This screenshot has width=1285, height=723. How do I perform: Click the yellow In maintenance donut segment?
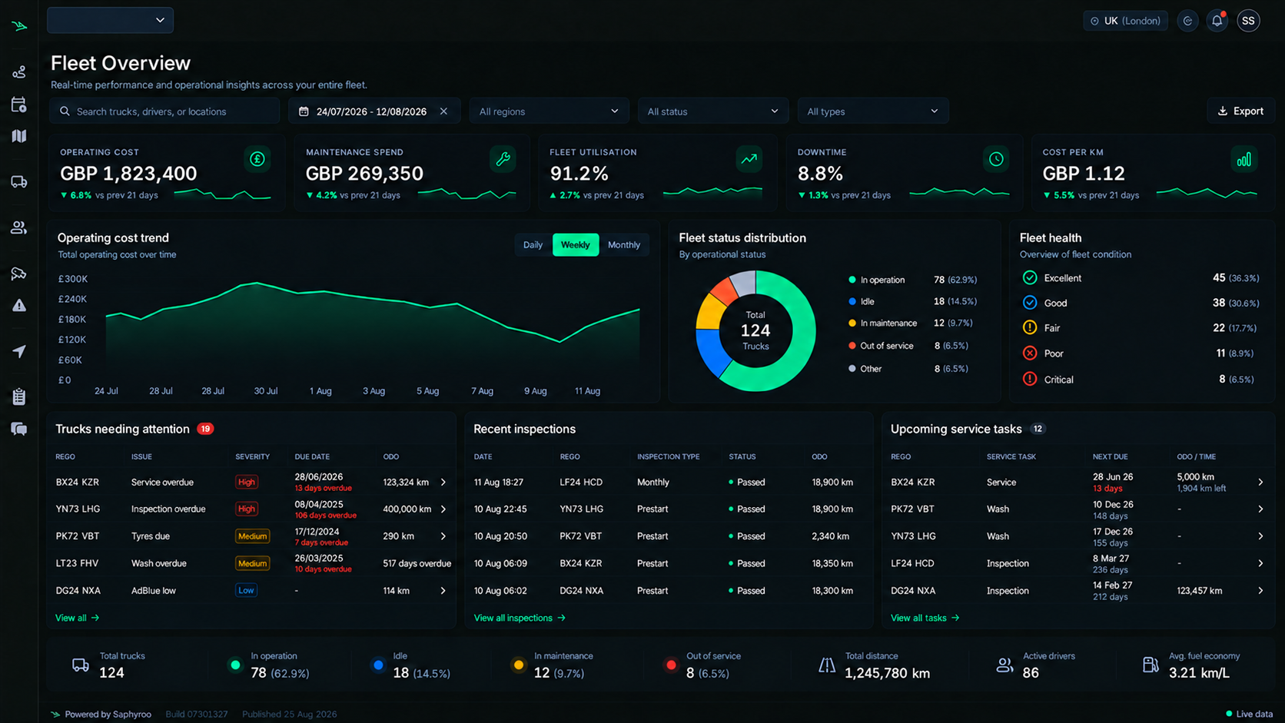click(709, 313)
